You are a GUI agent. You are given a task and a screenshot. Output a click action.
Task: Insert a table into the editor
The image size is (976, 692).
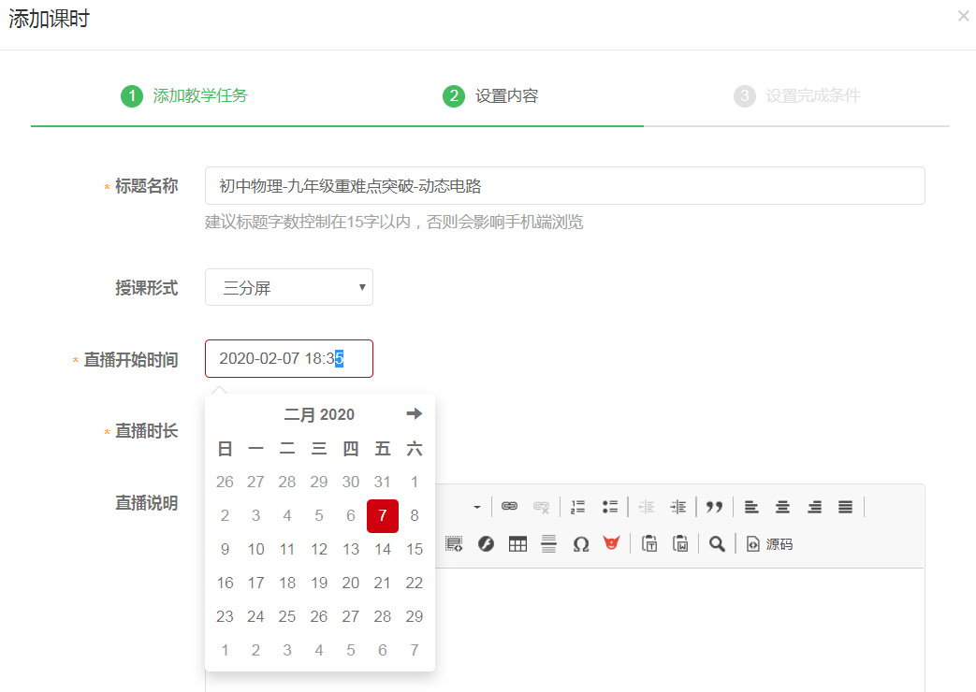(517, 544)
